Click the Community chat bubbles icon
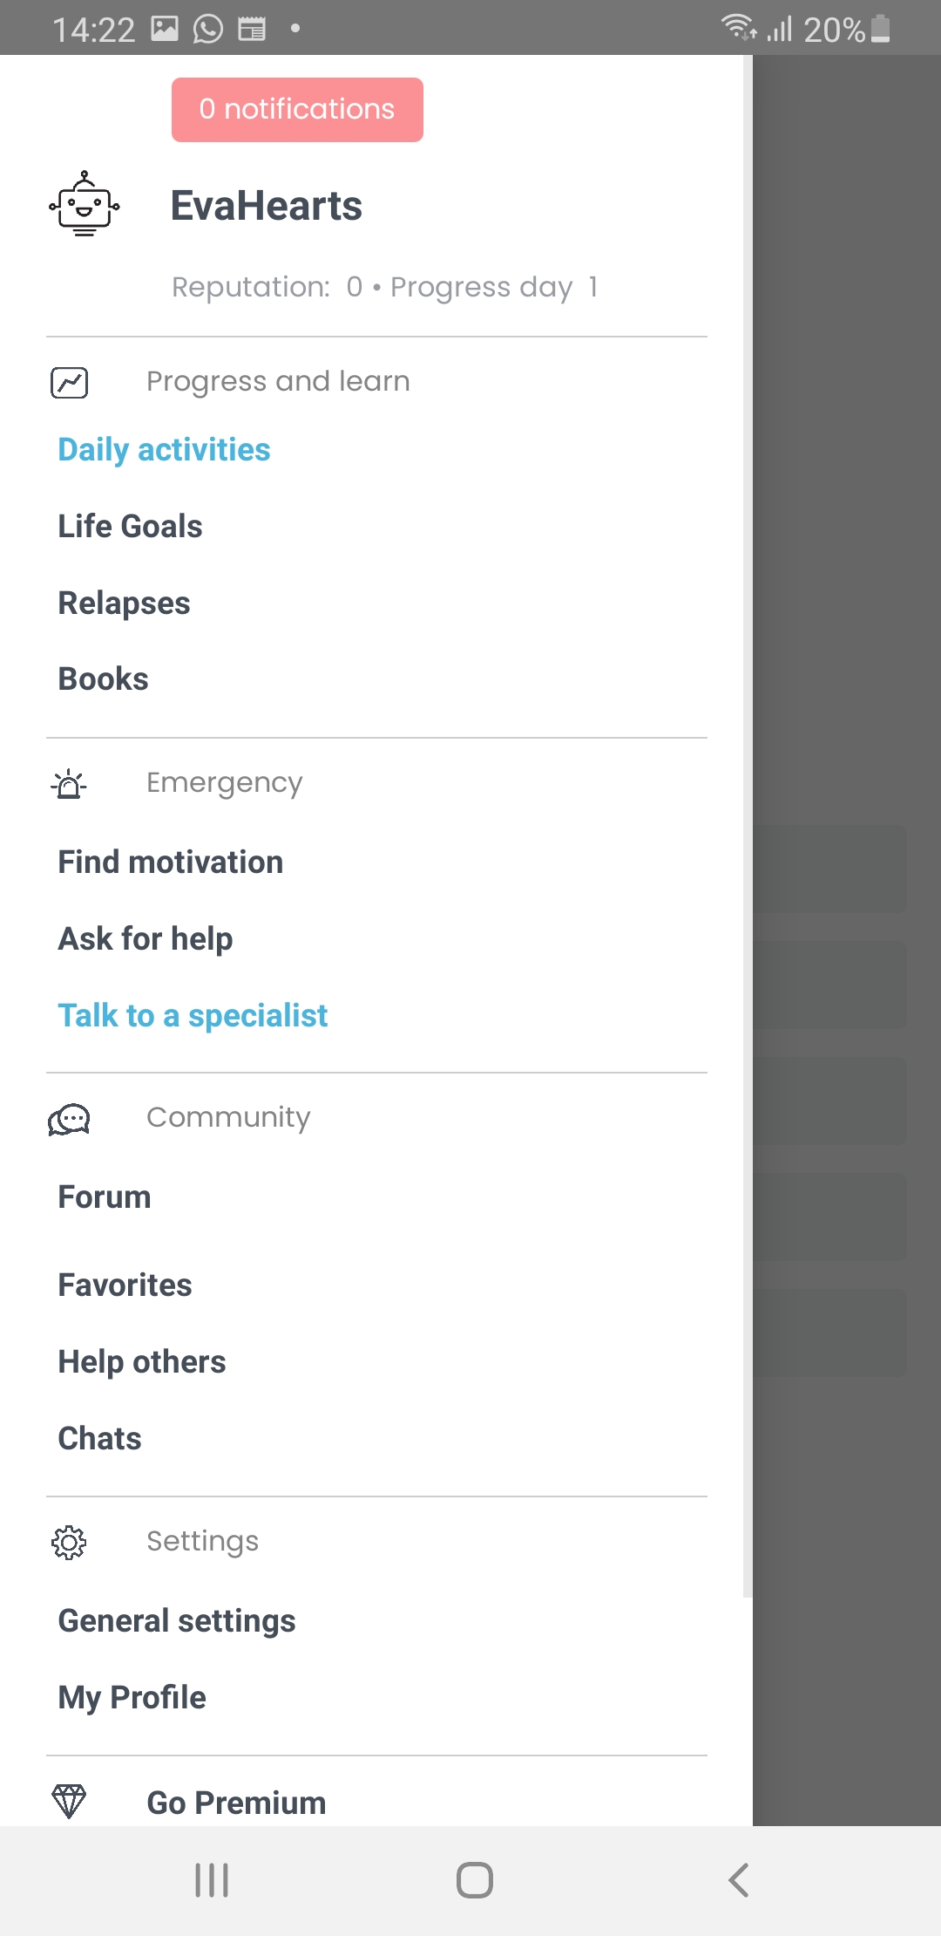 click(69, 1119)
